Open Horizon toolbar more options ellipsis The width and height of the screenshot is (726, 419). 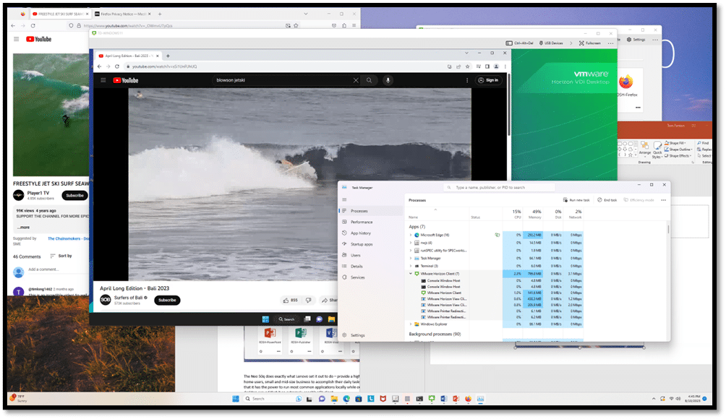point(611,43)
